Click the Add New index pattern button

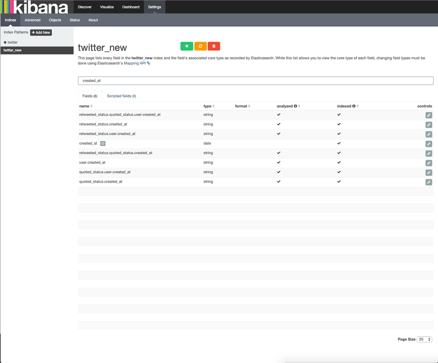coord(41,32)
